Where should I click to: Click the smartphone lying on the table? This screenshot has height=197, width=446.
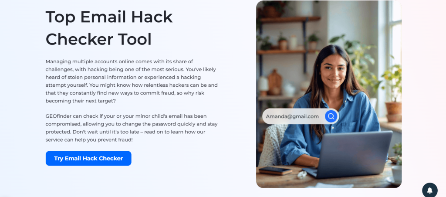click(275, 170)
